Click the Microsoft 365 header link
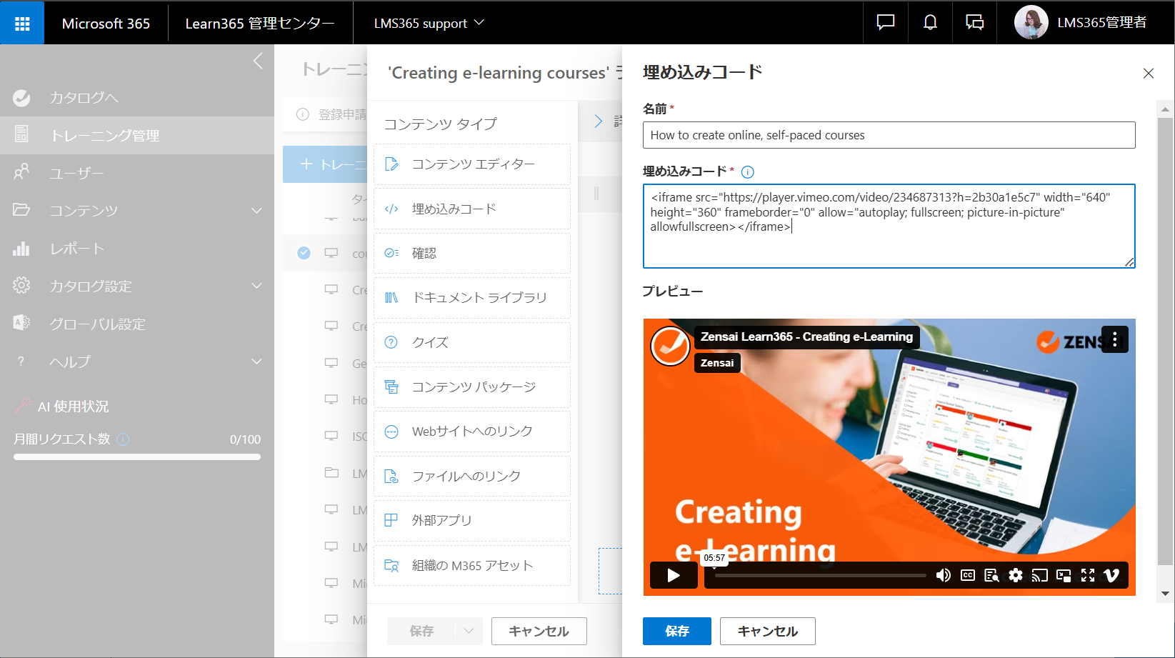 pyautogui.click(x=106, y=24)
